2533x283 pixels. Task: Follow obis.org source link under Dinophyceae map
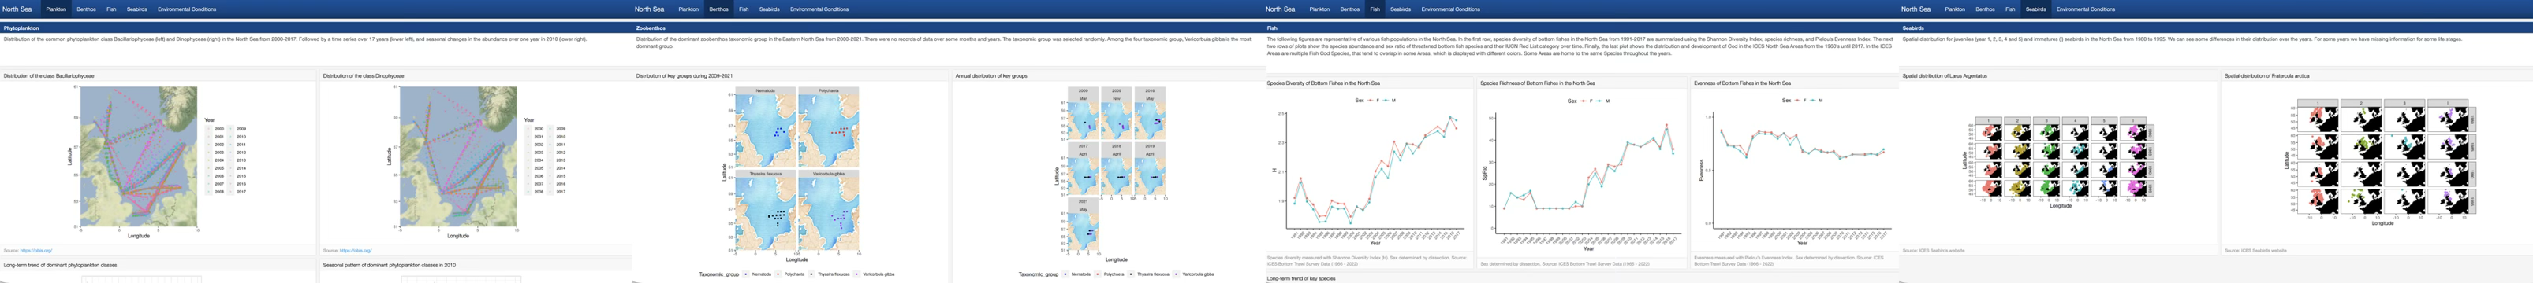[x=355, y=251]
